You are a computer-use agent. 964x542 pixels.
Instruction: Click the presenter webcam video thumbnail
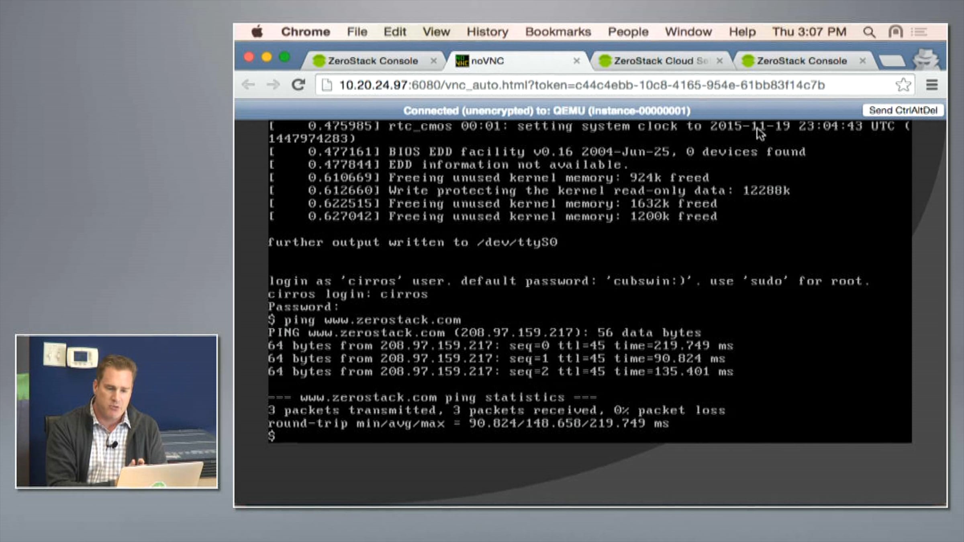point(116,412)
